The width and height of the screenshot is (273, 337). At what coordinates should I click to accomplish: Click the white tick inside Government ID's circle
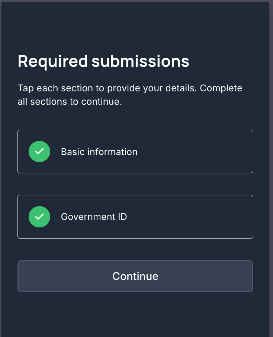(39, 217)
